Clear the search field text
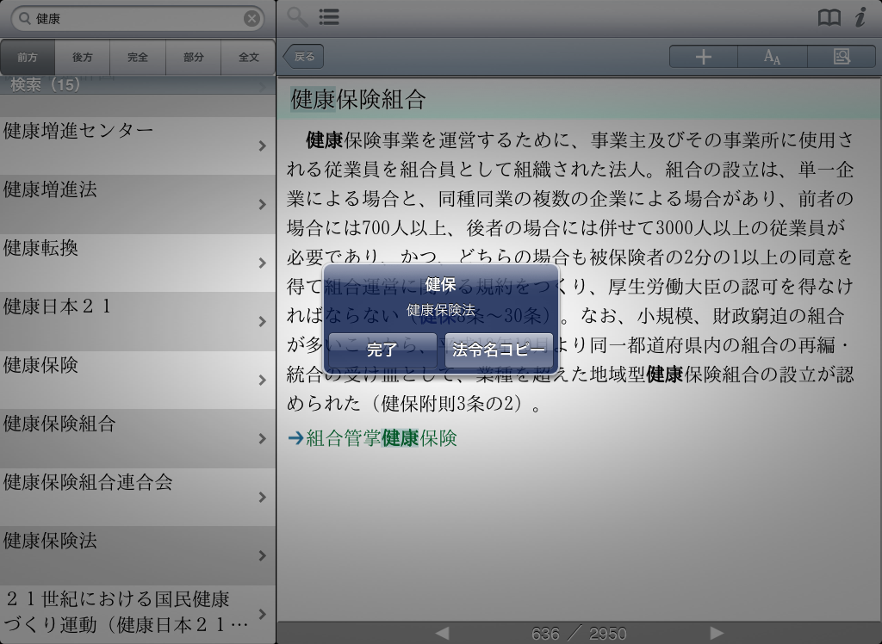The image size is (882, 644). click(252, 18)
